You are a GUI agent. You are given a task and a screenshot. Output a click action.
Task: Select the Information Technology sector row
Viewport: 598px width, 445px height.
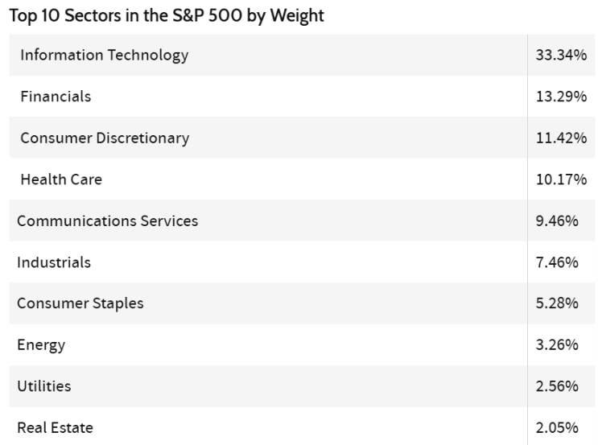click(105, 56)
